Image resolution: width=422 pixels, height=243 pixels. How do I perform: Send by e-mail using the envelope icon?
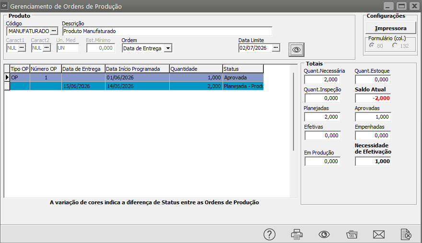(x=379, y=234)
